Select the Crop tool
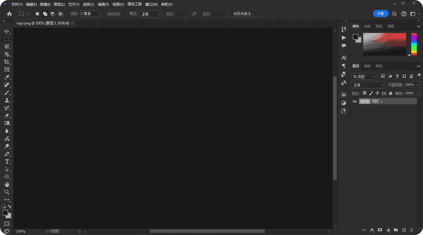Screen dimensions: 423x235 click(x=7, y=62)
